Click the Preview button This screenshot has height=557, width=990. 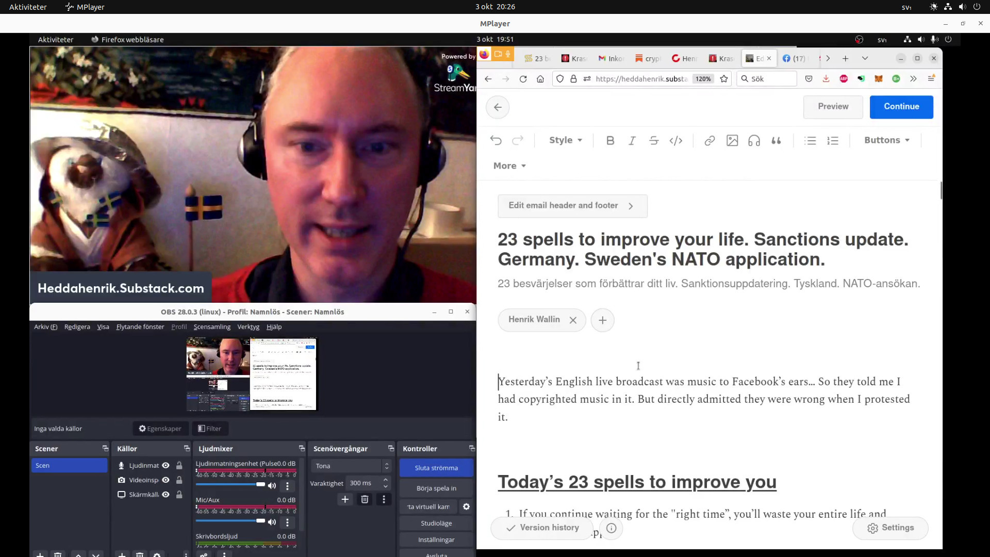[x=833, y=107]
